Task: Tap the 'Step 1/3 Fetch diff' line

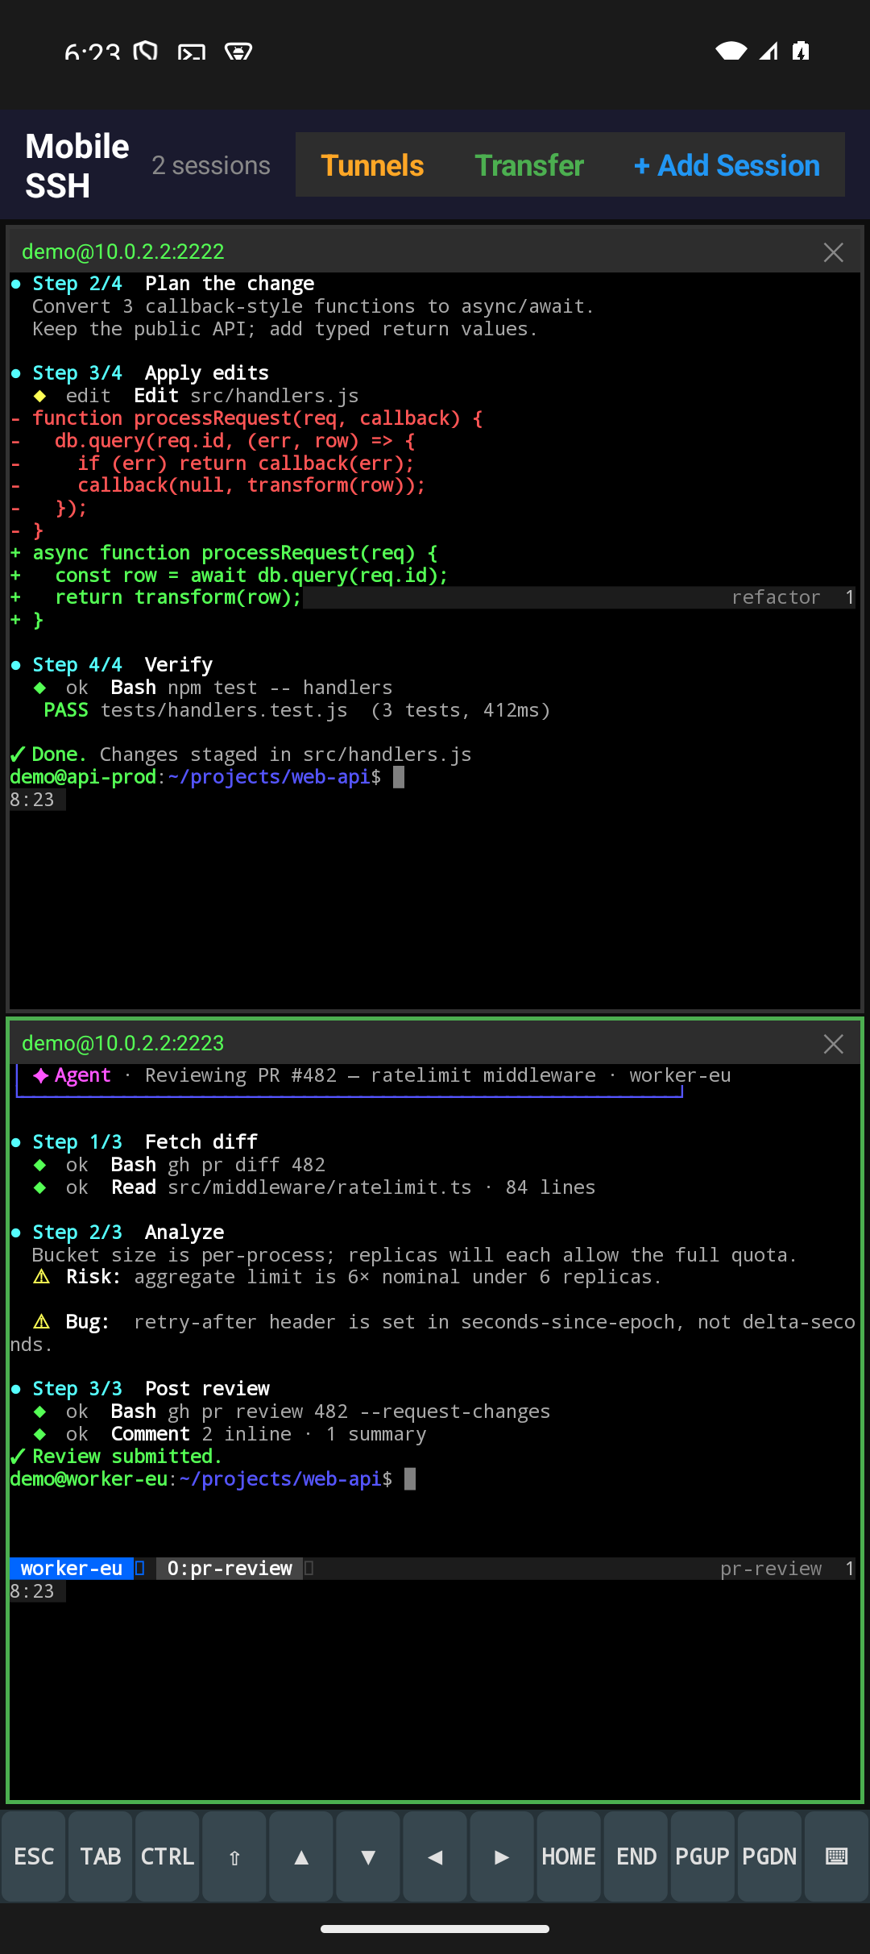Action: 135,1142
